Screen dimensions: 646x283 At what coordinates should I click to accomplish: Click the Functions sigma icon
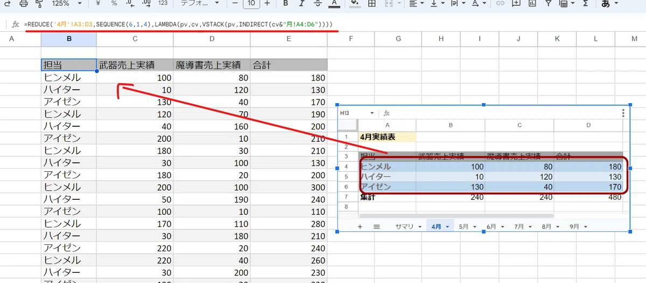pos(585,3)
